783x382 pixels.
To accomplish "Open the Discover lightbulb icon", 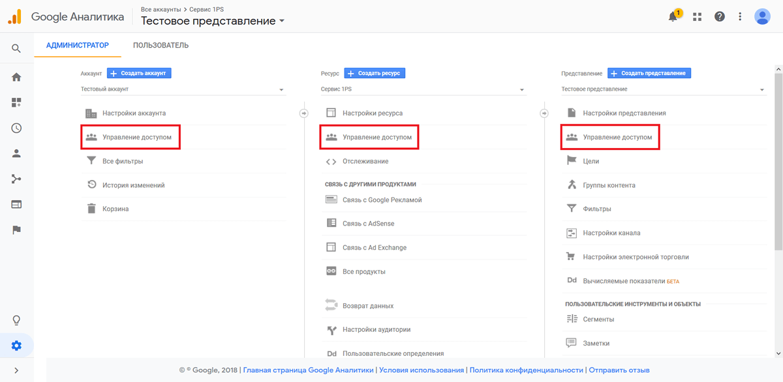I will [16, 320].
